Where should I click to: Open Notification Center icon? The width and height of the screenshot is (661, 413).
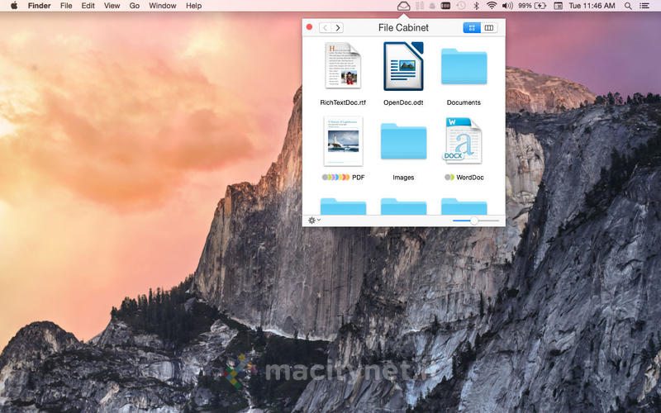click(644, 6)
